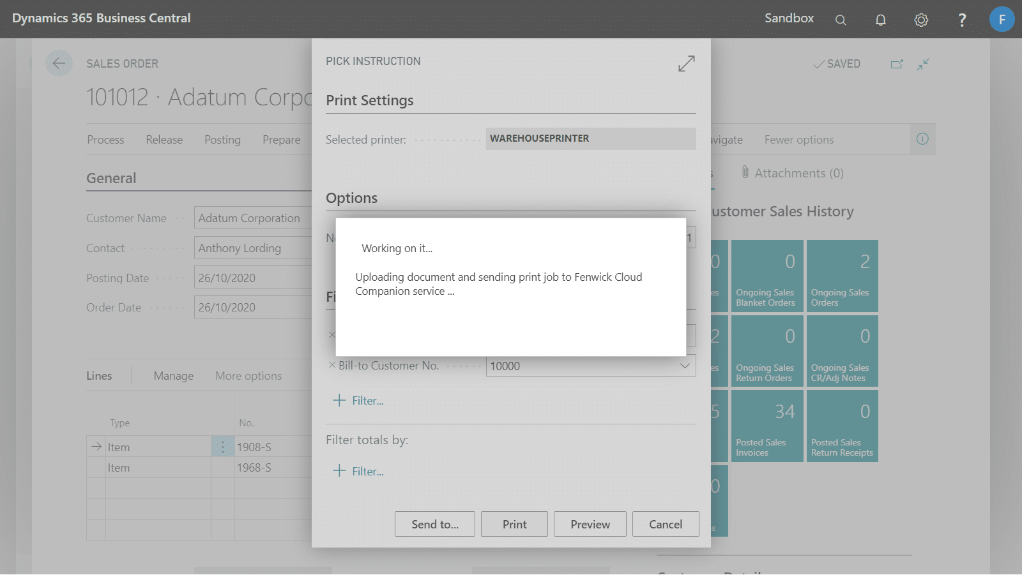Viewport: 1022px width, 575px height.
Task: Open Ongoing Sales Blanket Orders tile
Action: (x=767, y=276)
